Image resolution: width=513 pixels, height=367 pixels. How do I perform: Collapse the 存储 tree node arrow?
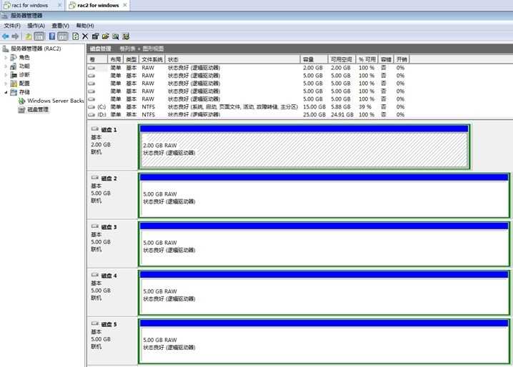point(6,92)
